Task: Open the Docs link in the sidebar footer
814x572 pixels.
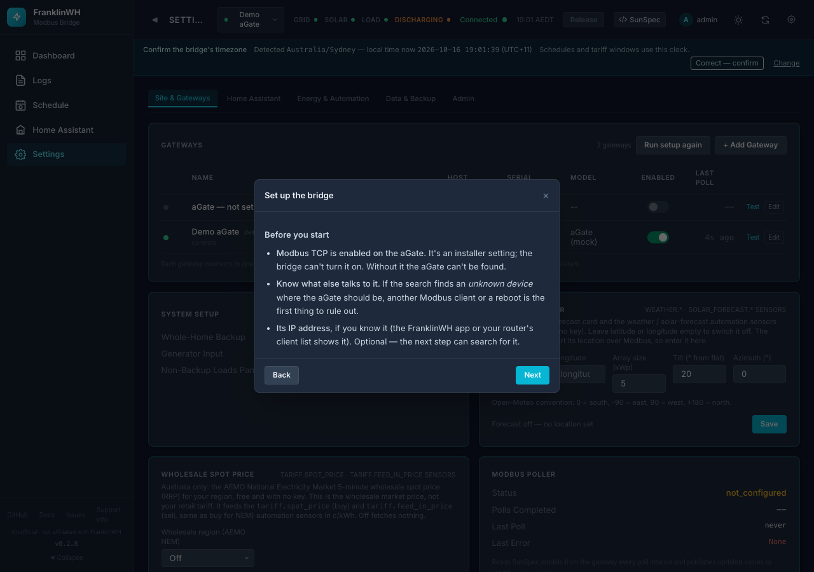Action: tap(47, 515)
